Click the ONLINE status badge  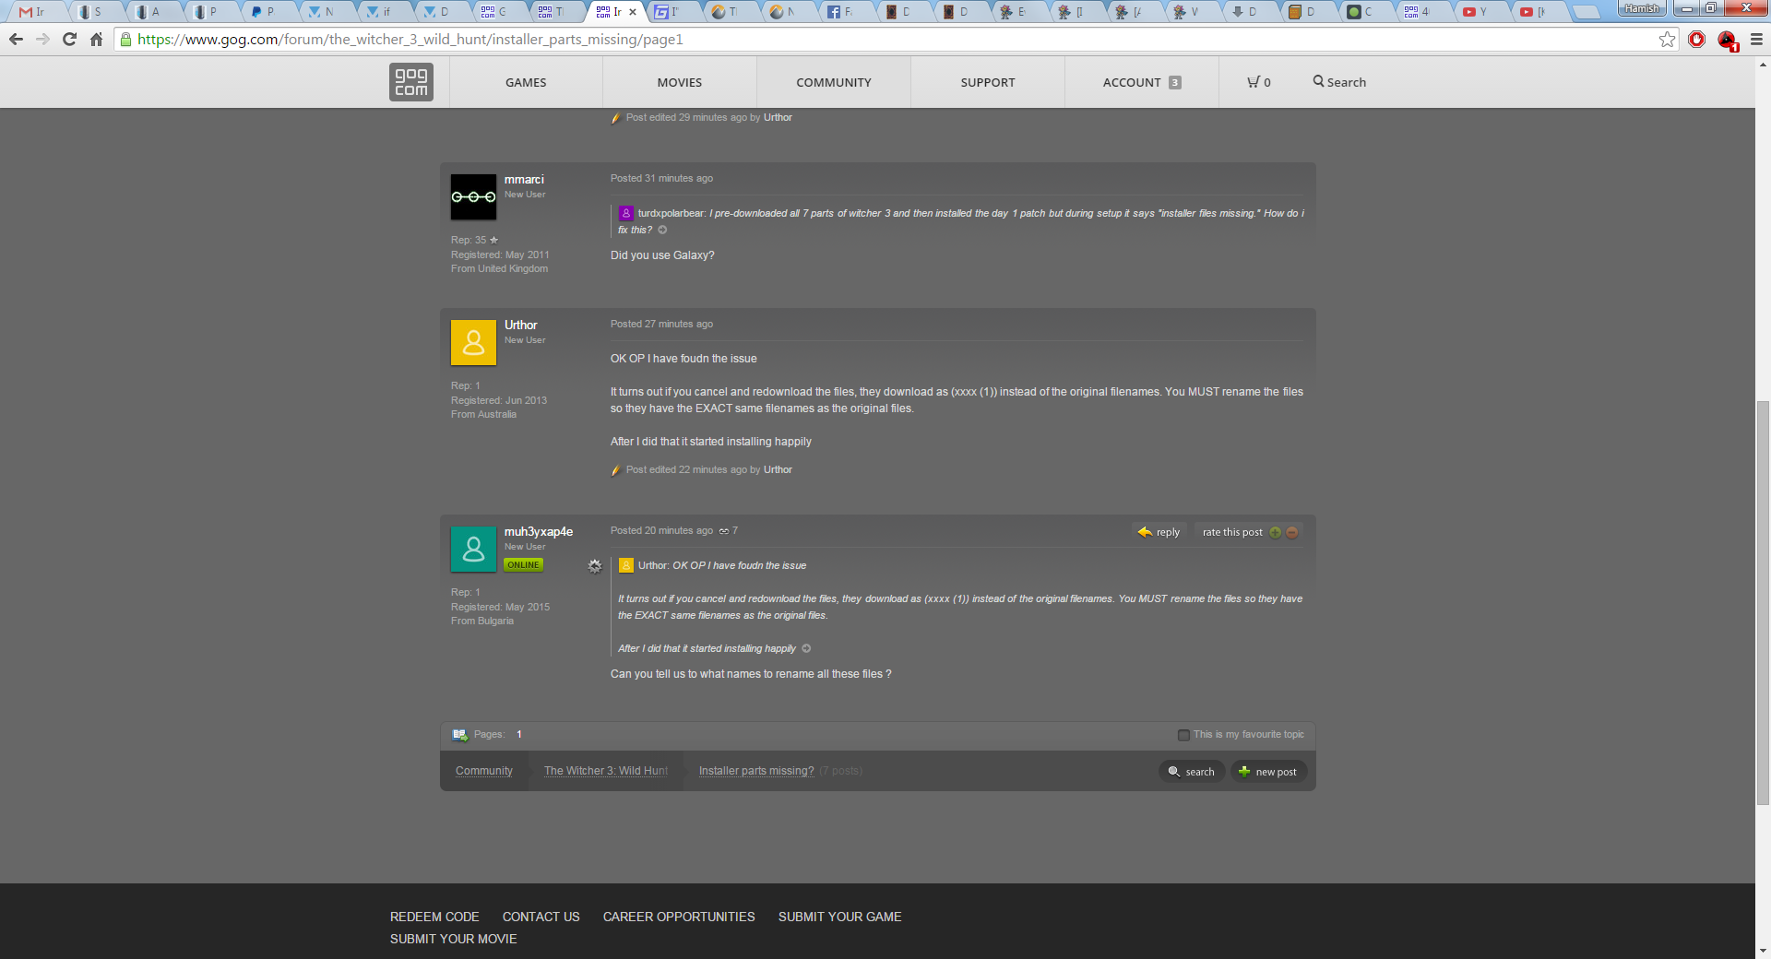[x=523, y=564]
